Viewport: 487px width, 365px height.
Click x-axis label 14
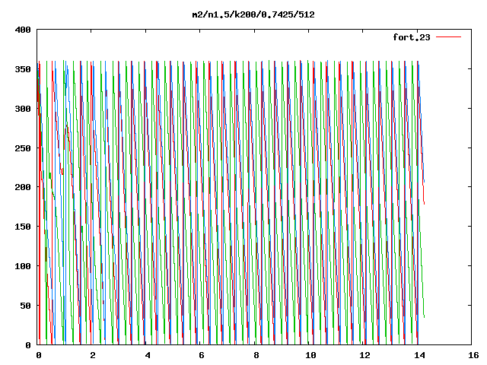[x=419, y=355]
